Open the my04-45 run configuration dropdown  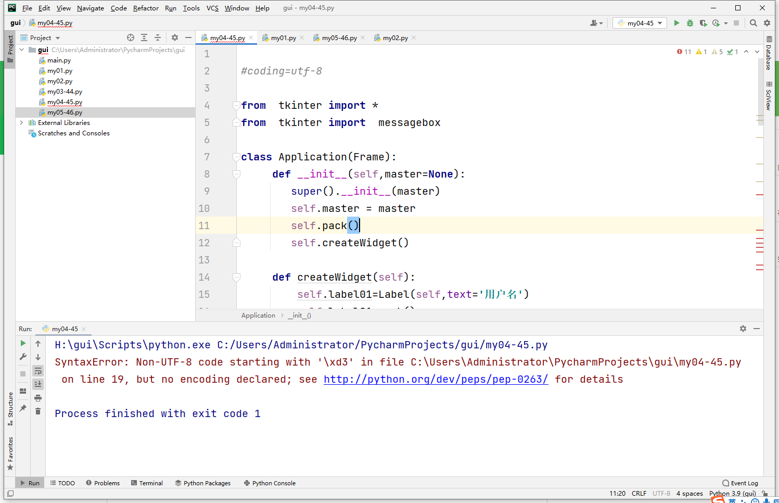(x=640, y=23)
